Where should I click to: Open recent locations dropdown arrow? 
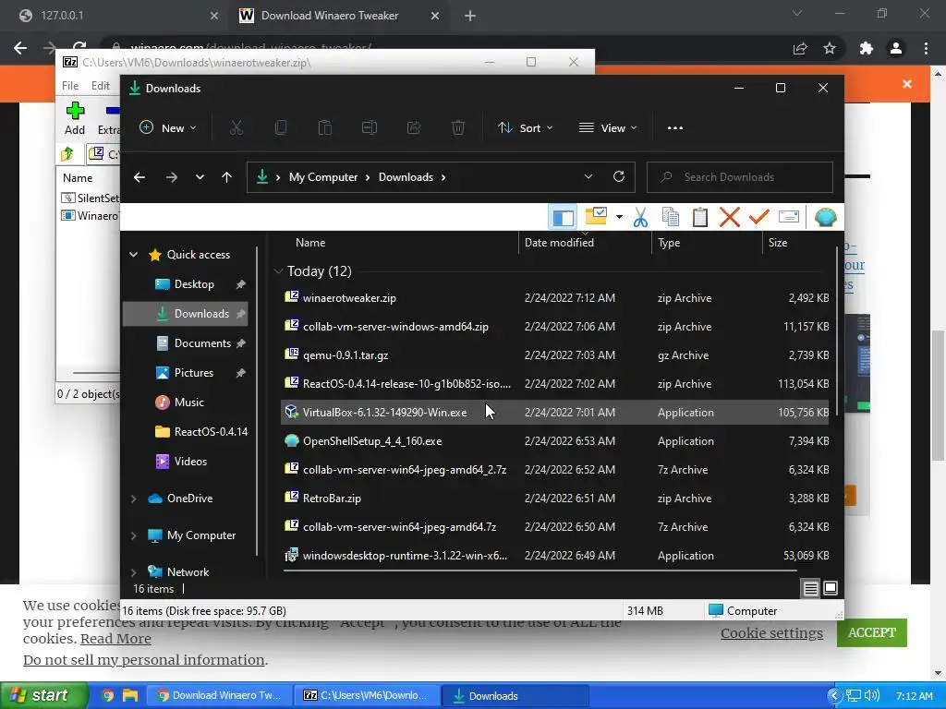(x=200, y=177)
